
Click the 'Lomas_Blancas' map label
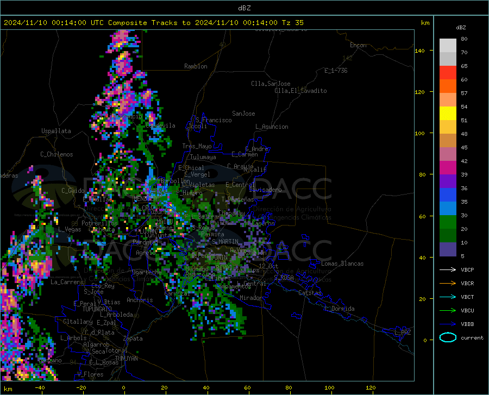342,264
